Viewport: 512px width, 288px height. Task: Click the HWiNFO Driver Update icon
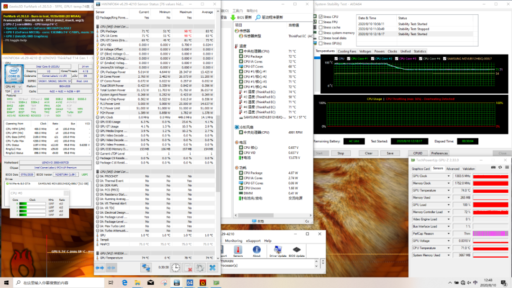coord(277,250)
